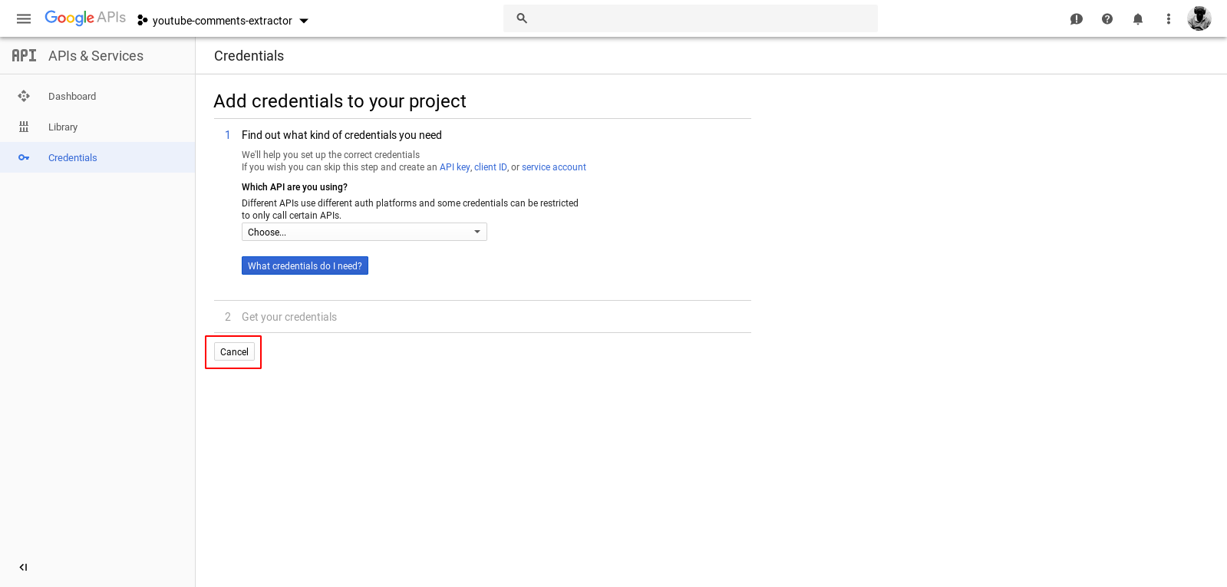Show notifications via bell icon
This screenshot has width=1227, height=587.
click(1138, 18)
